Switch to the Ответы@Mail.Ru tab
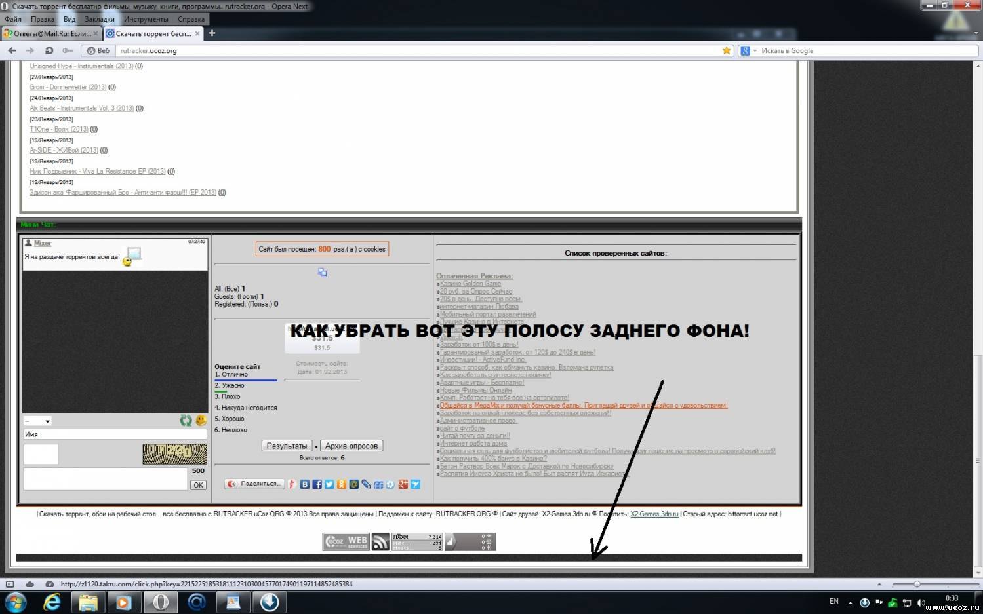The width and height of the screenshot is (983, 614). pos(49,33)
